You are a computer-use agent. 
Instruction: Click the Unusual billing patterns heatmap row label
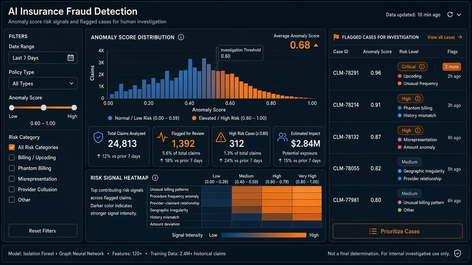tap(169, 190)
